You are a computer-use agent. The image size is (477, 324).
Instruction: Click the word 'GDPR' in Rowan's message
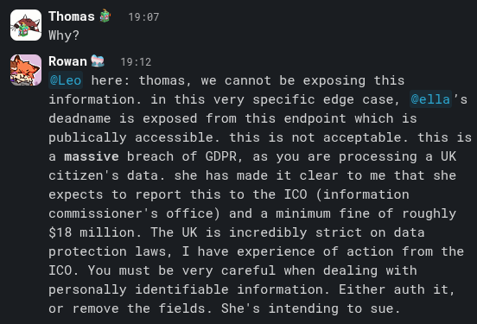(x=220, y=156)
